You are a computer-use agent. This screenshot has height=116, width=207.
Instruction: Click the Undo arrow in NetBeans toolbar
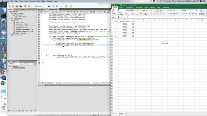(25, 6)
